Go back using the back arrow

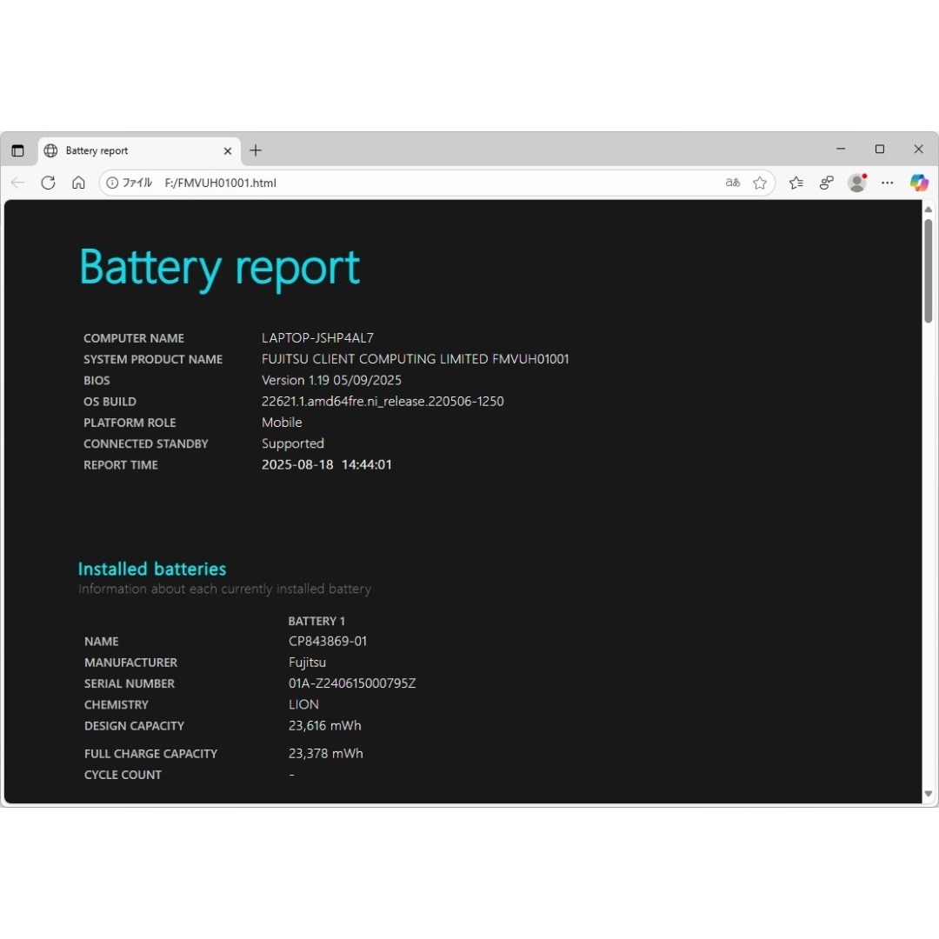point(18,183)
